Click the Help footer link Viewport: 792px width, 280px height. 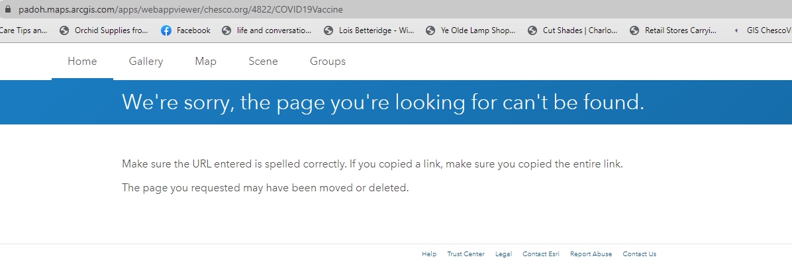(x=429, y=254)
